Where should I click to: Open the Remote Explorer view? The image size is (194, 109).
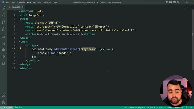point(3,43)
